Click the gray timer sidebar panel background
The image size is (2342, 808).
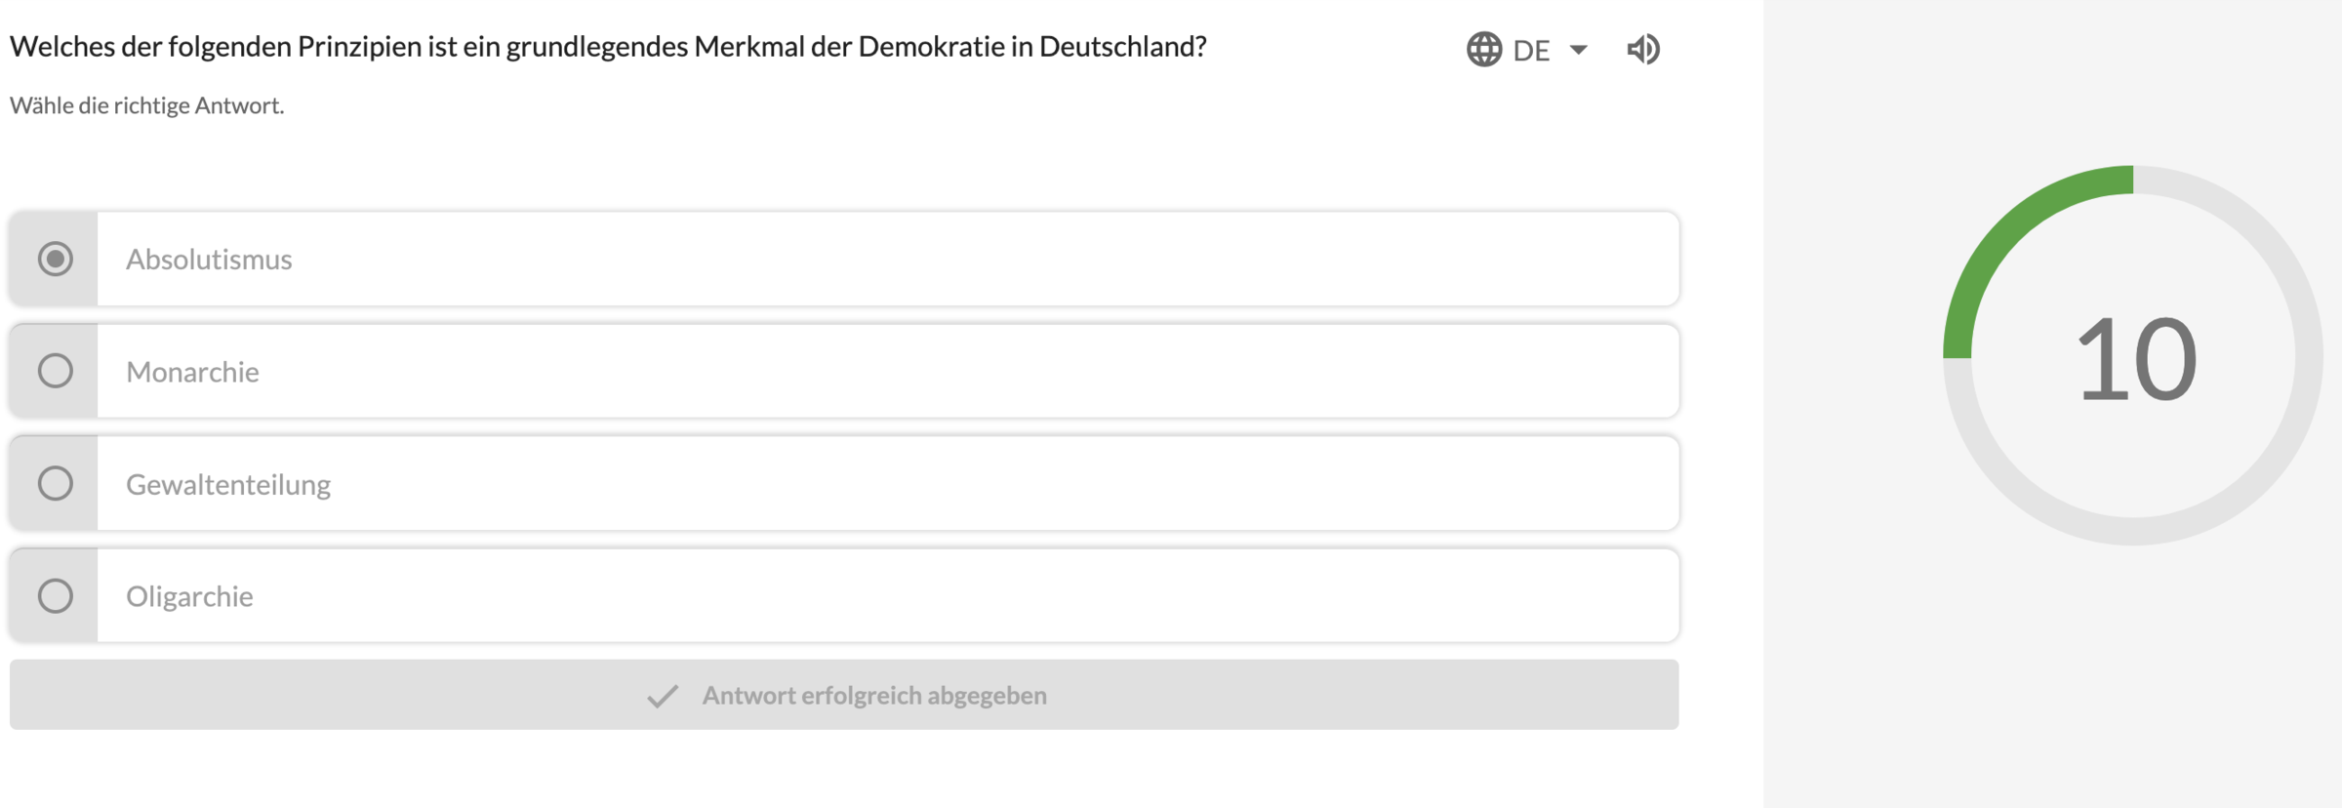click(x=2049, y=683)
